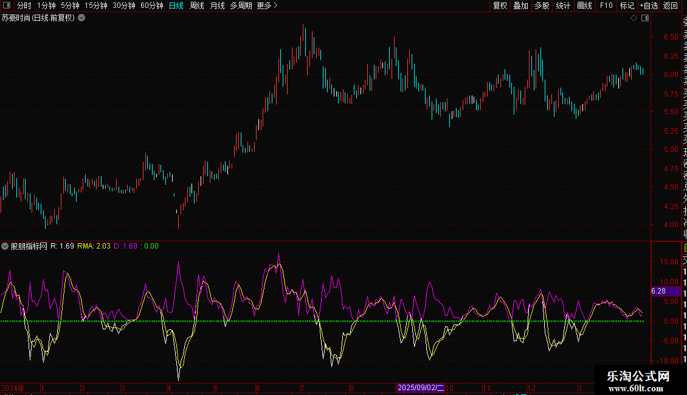The width and height of the screenshot is (687, 395).
Task: Open F10 company information
Action: click(606, 5)
